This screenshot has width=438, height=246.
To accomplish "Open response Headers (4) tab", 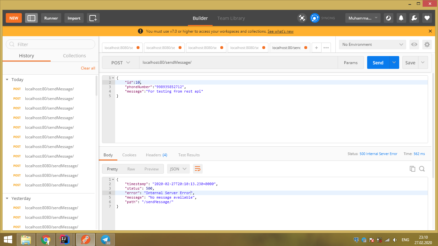I will click(156, 155).
